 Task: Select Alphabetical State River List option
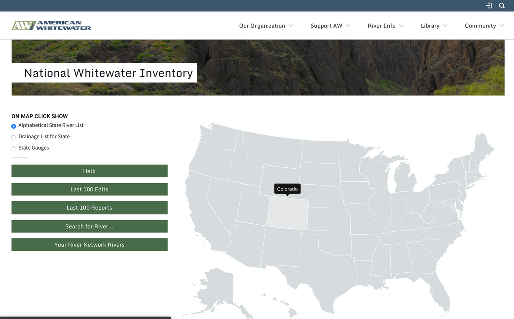coord(14,126)
